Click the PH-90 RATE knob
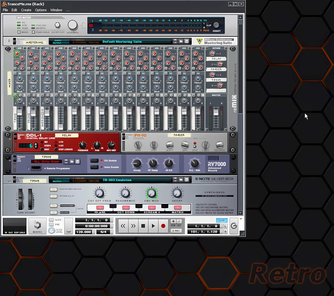This screenshot has height=296, width=334. [185, 145]
